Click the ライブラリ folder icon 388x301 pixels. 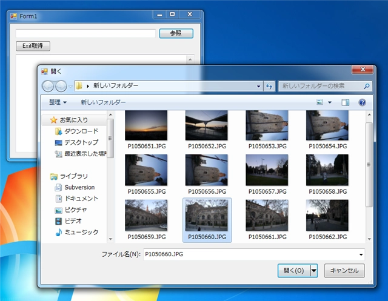pos(54,176)
